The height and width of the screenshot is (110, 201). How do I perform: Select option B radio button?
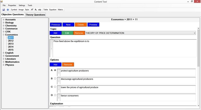tap(55, 79)
